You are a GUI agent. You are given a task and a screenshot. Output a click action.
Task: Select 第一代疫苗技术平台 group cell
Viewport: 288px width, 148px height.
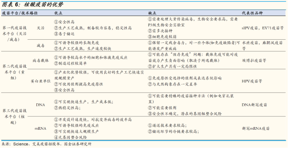click(x=15, y=34)
